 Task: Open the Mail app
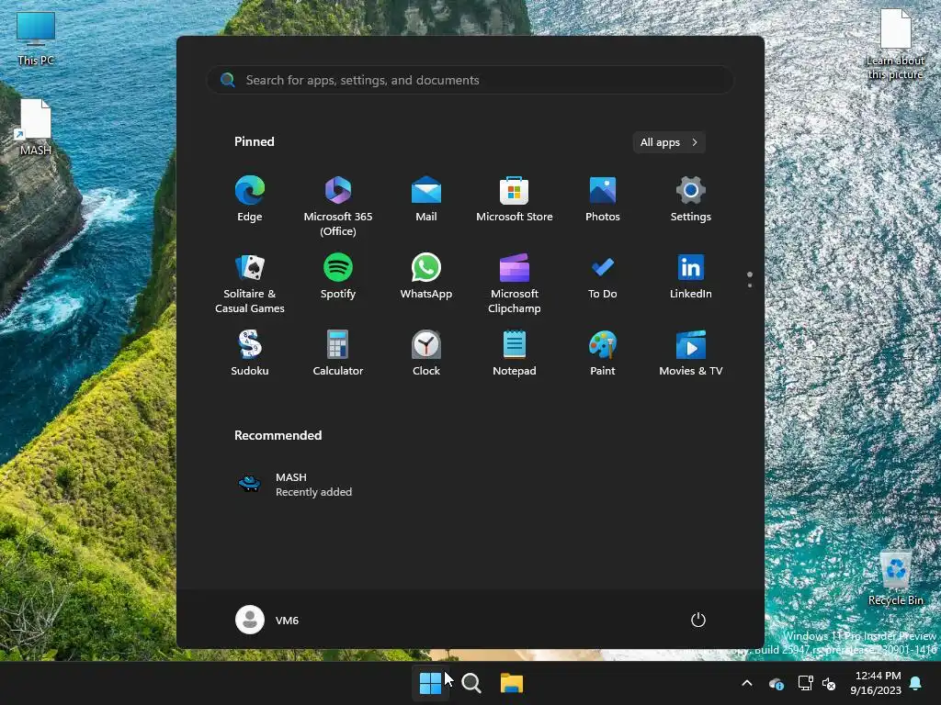coord(426,199)
